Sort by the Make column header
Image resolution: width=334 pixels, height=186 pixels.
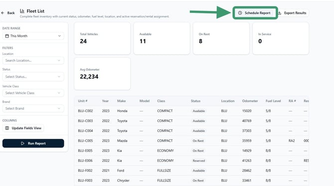click(x=122, y=101)
